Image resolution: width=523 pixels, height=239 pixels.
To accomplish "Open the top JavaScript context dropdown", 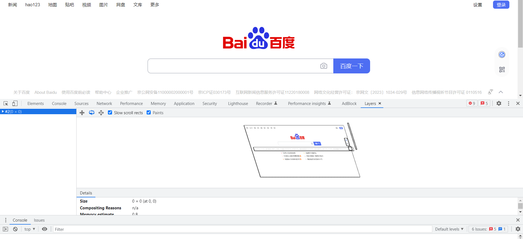I will click(x=30, y=229).
